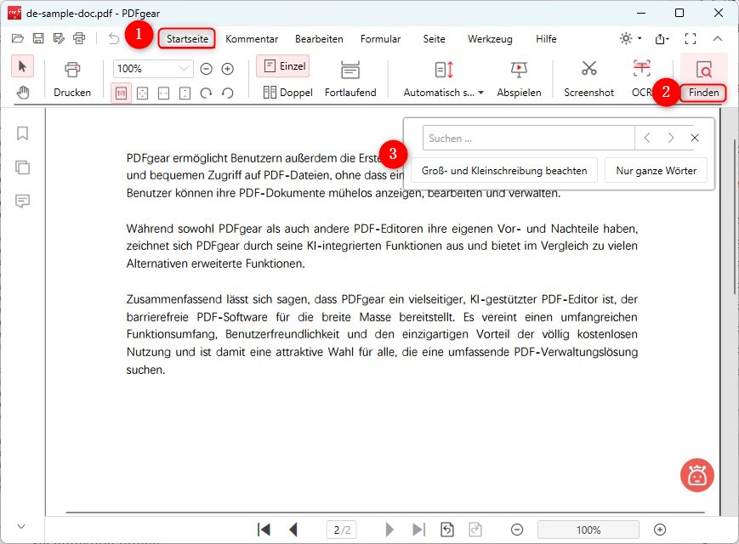Image resolution: width=739 pixels, height=544 pixels.
Task: Zoom in with the bottom bar plus icon
Action: 660,530
